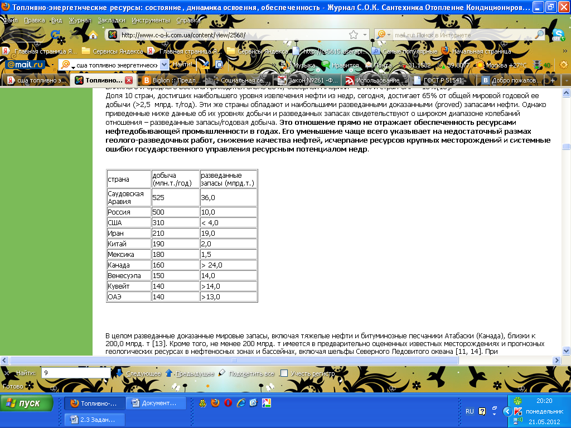Switch to Biglion tab

click(172, 80)
